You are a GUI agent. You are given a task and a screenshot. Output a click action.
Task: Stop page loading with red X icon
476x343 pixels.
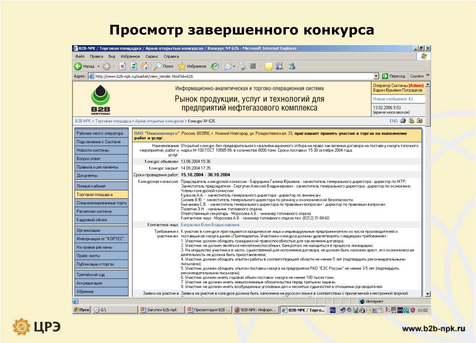pyautogui.click(x=122, y=66)
